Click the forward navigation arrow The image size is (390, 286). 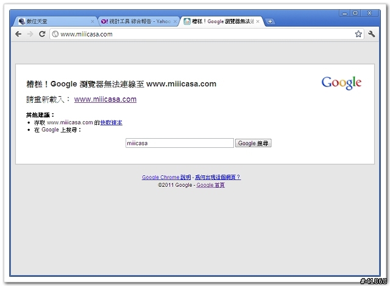tap(30, 34)
